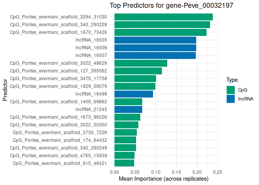
Task: Click the "Predictor" y-axis title
Action: pyautogui.click(x=5, y=90)
